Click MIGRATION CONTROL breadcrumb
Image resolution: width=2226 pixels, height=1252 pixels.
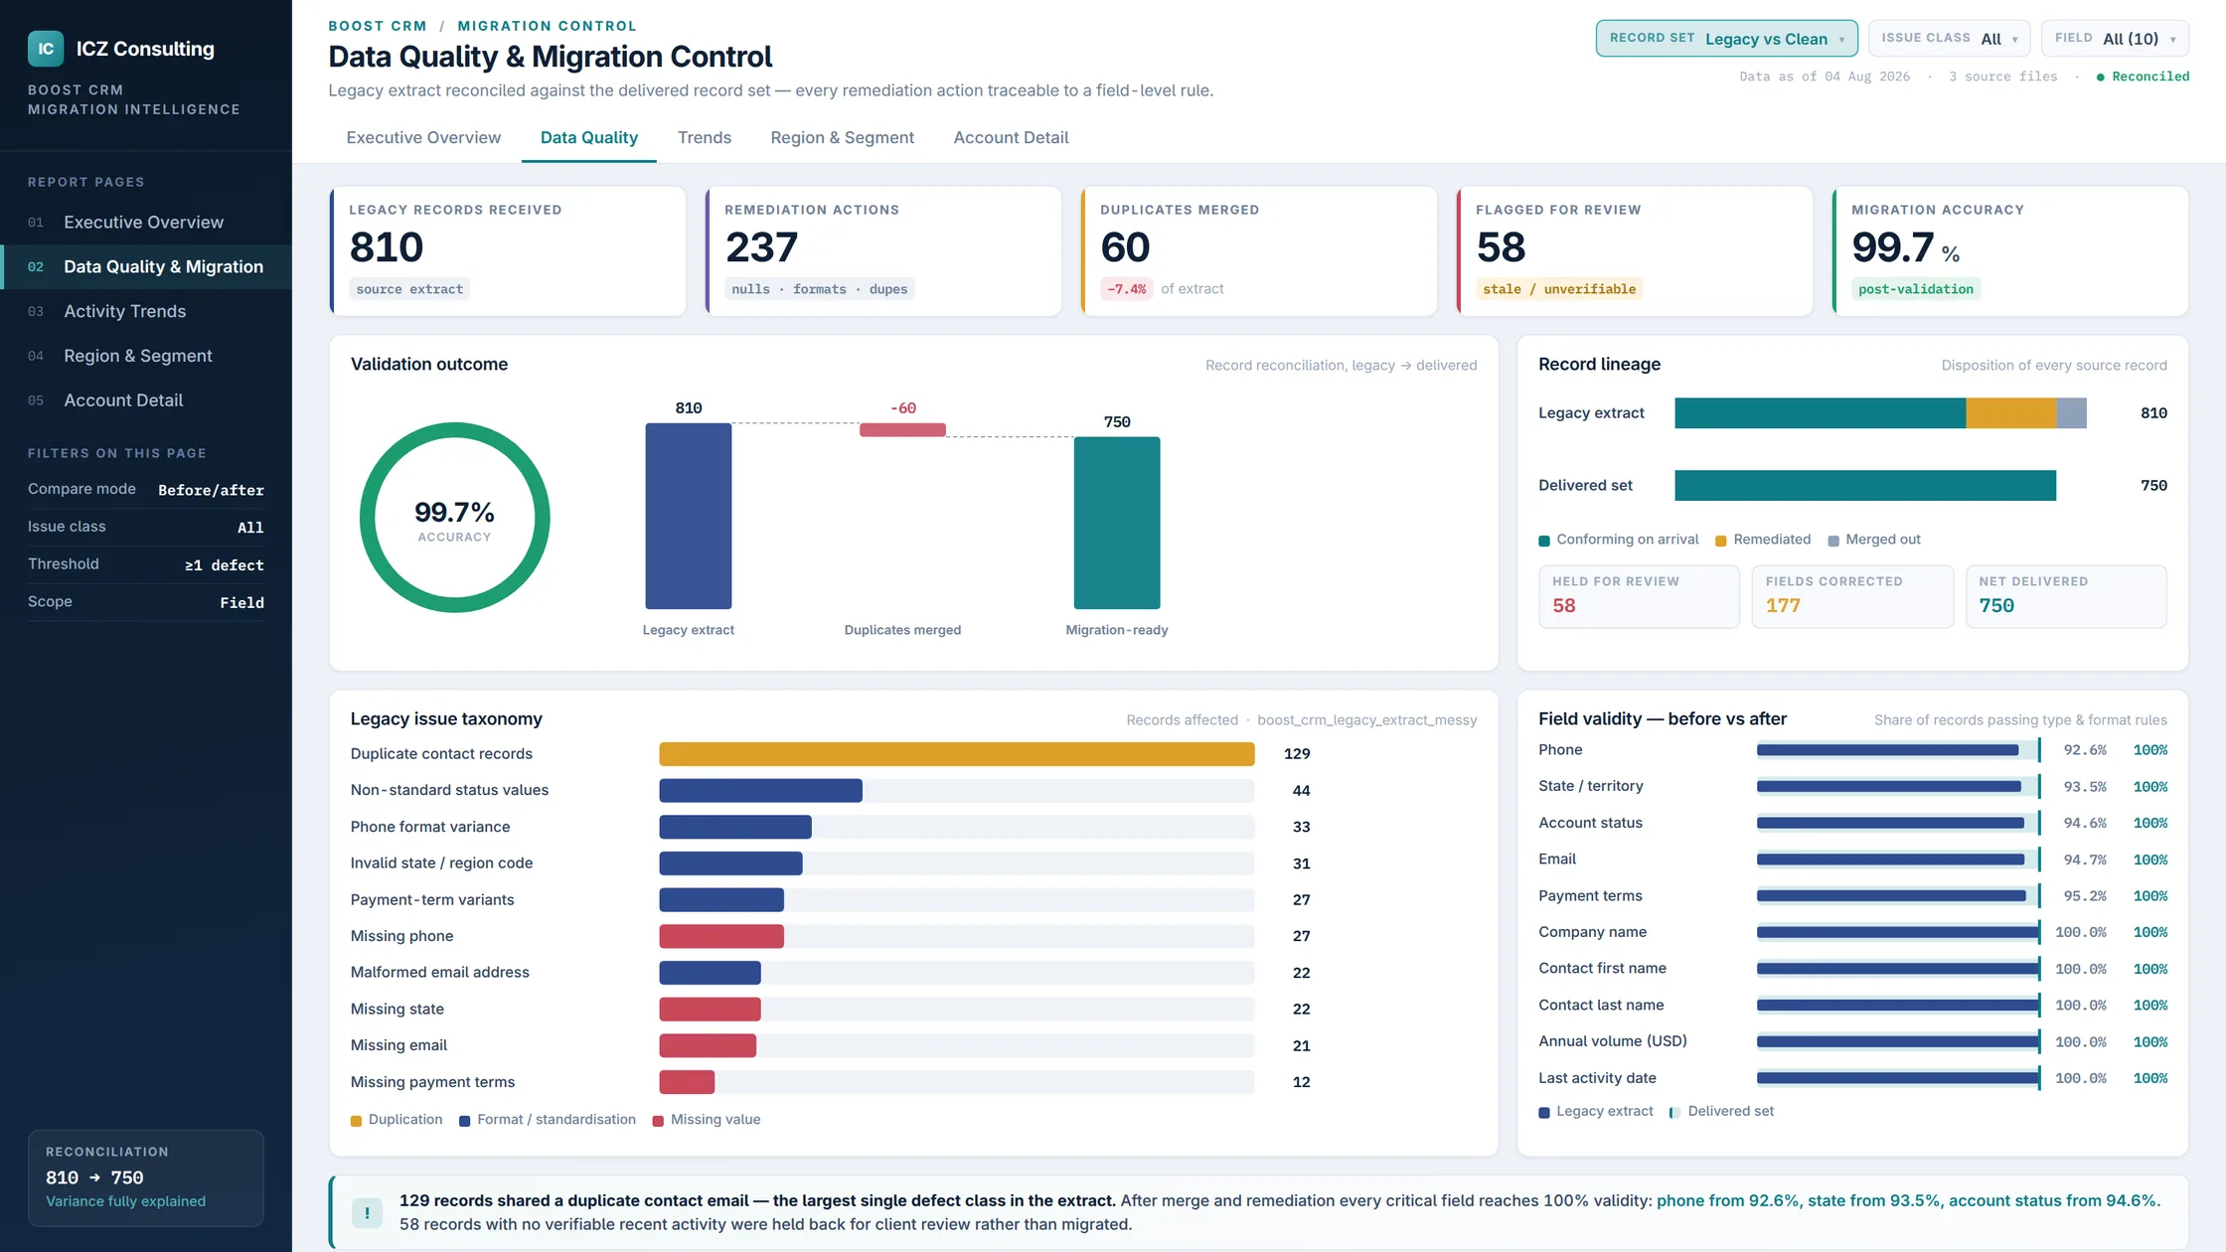coord(547,26)
